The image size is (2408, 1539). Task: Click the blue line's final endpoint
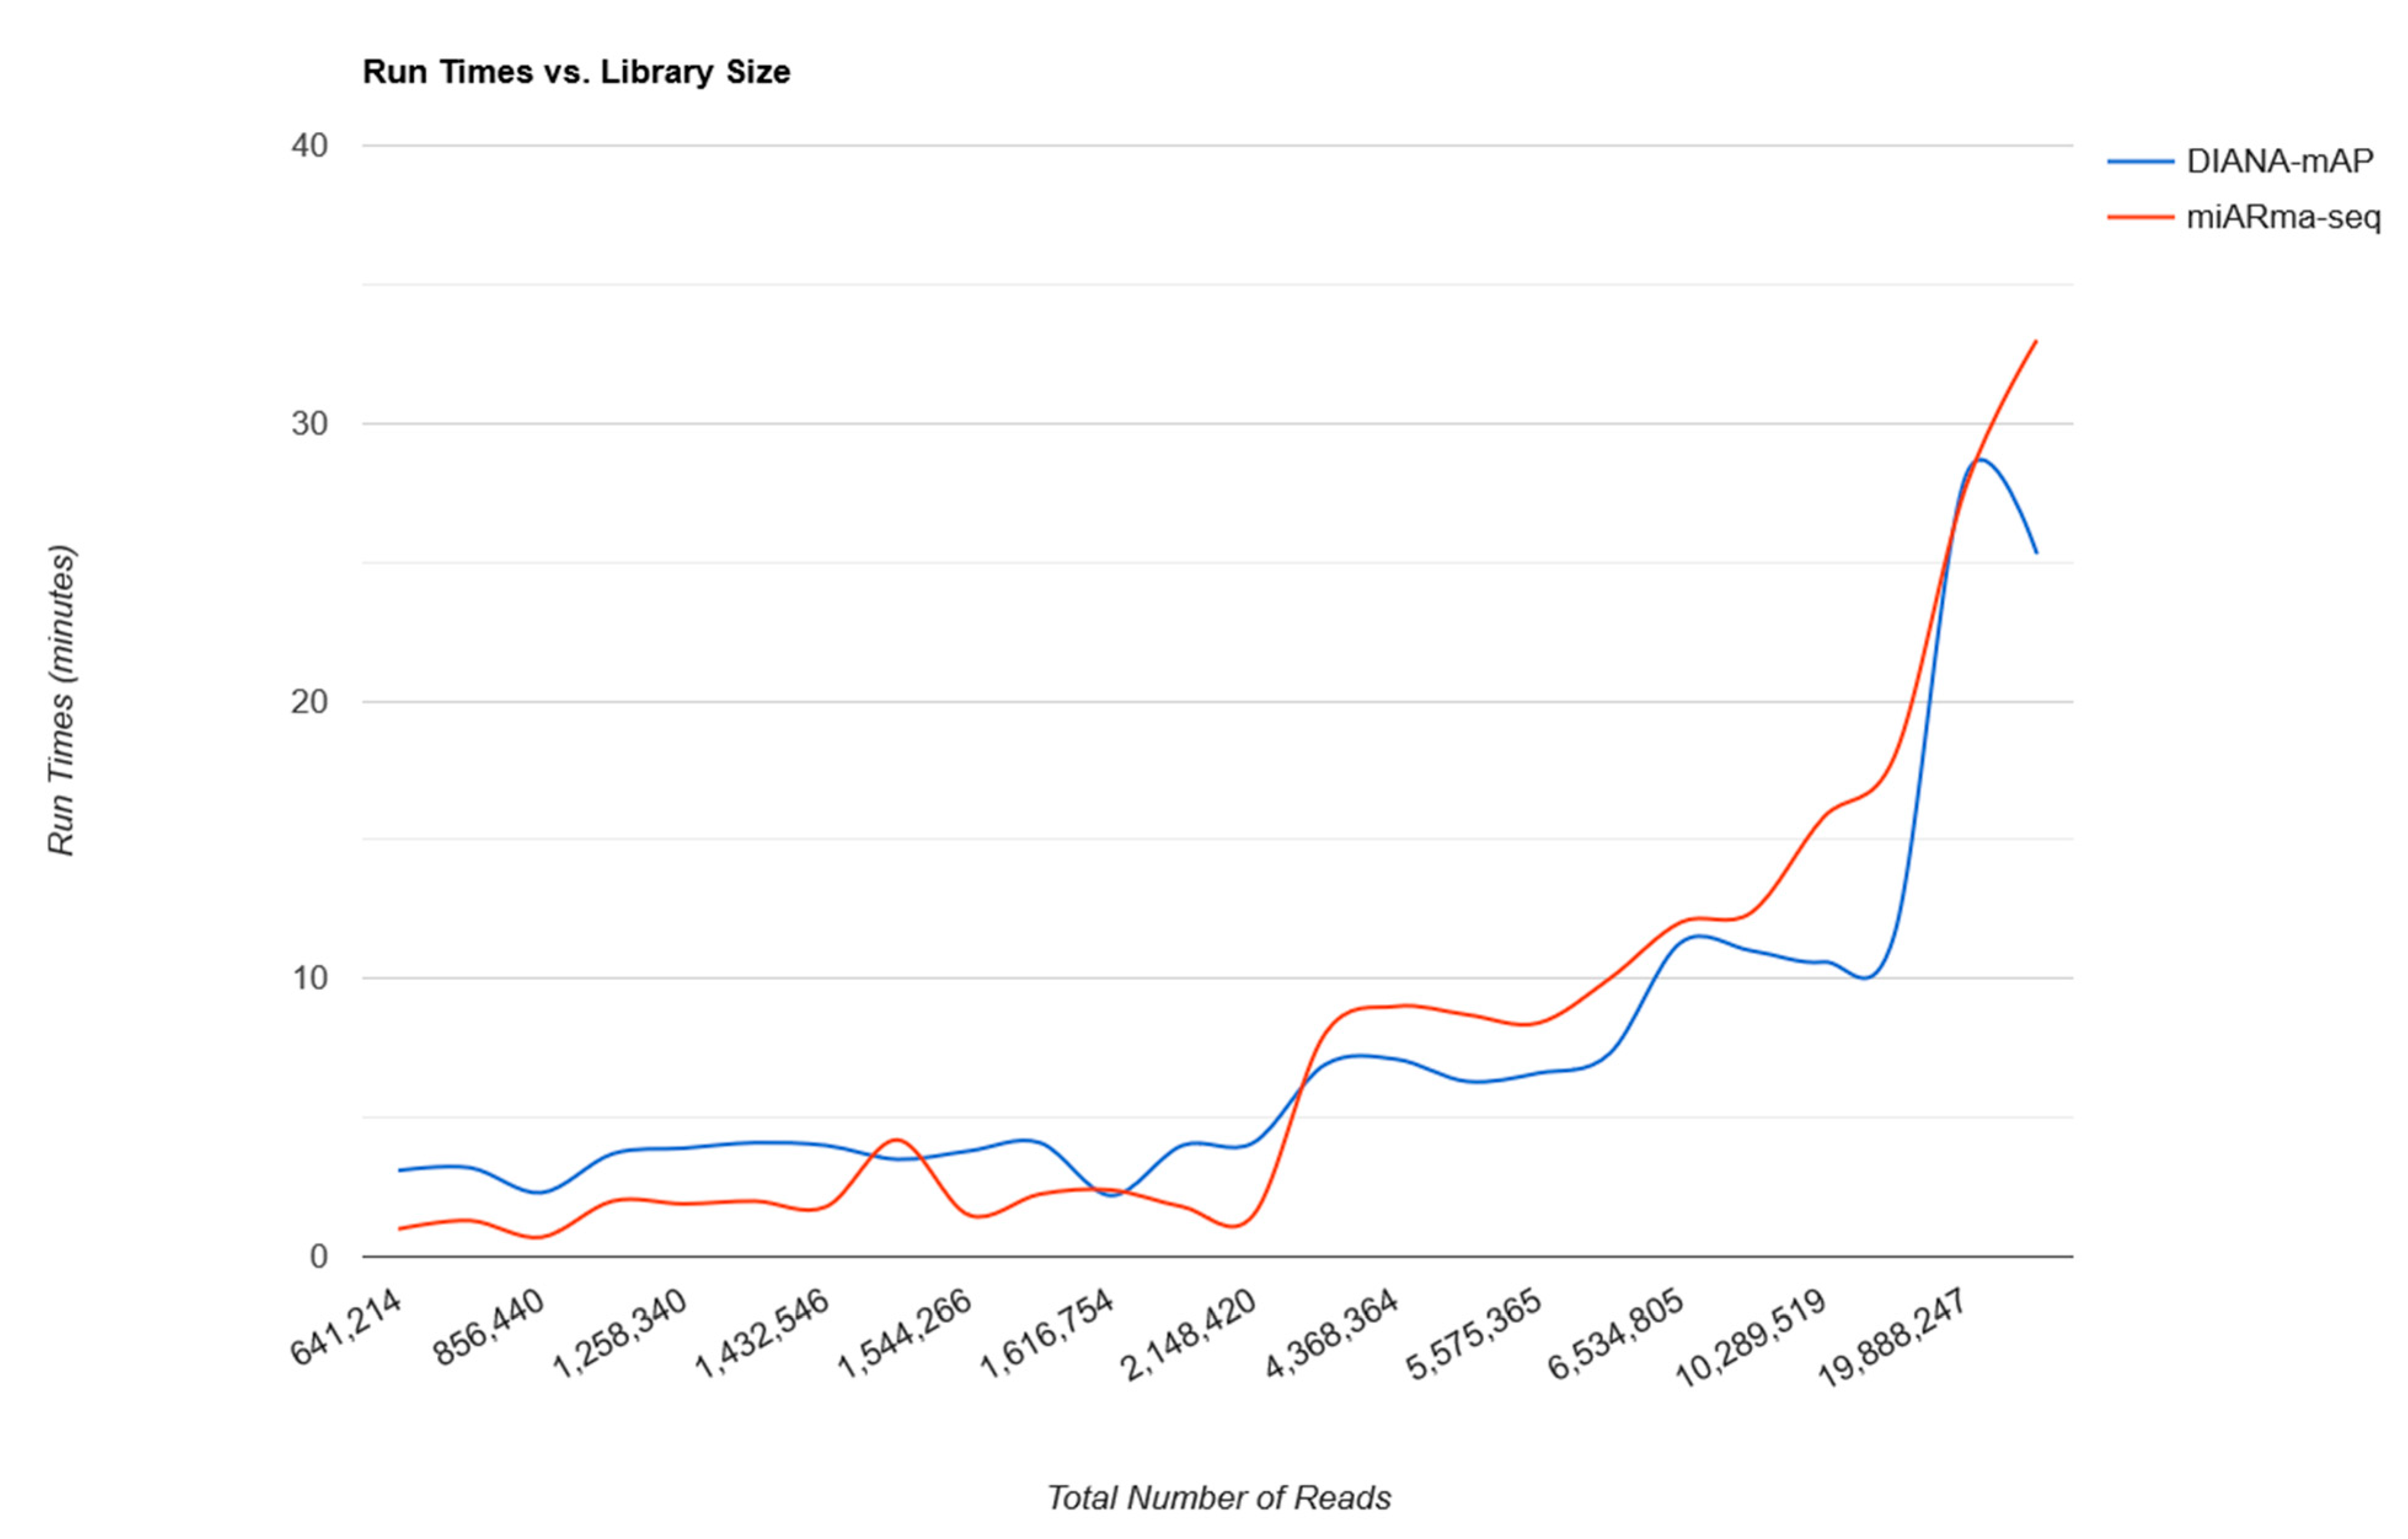(x=2036, y=553)
